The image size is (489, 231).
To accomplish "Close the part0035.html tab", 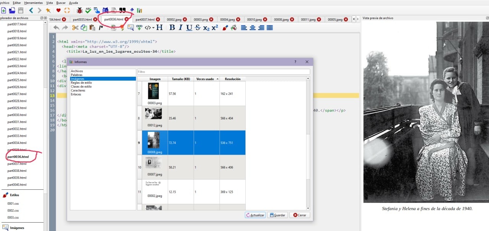I will [96, 19].
